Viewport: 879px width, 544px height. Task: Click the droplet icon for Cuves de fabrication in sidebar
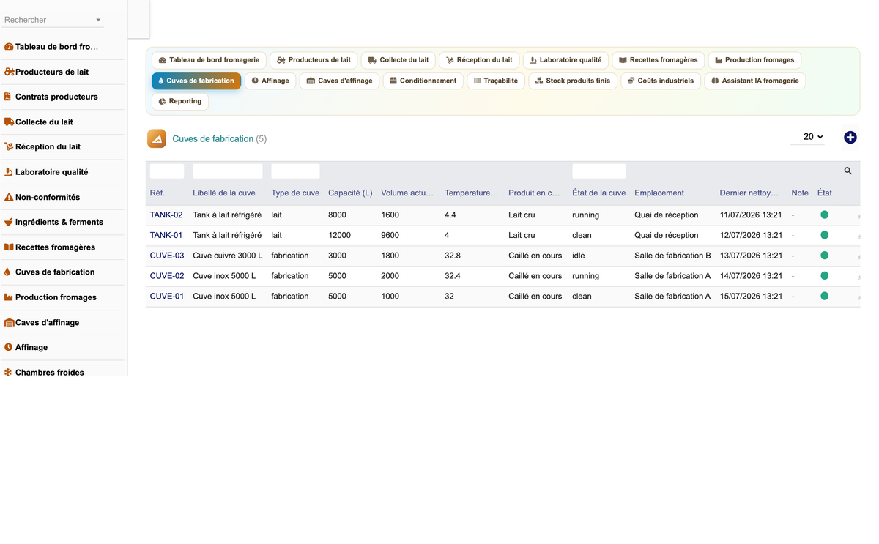8,272
